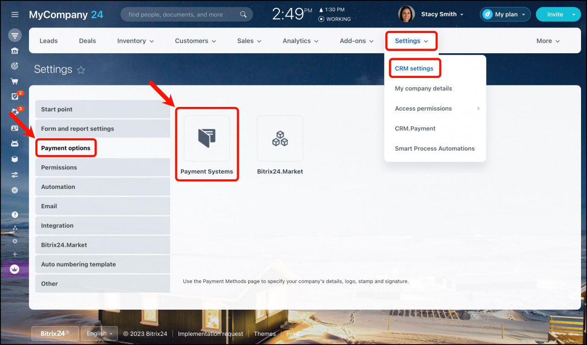This screenshot has height=345, width=587.
Task: Open Integration settings section
Action: coord(103,226)
